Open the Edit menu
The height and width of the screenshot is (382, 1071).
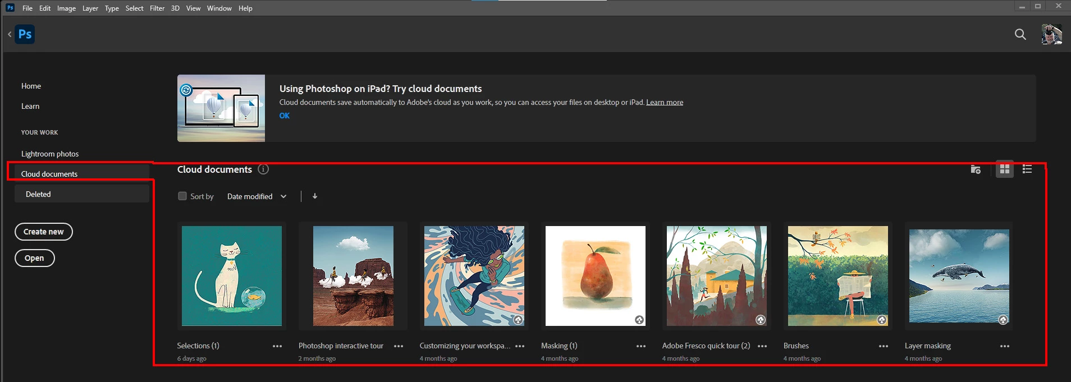tap(45, 8)
